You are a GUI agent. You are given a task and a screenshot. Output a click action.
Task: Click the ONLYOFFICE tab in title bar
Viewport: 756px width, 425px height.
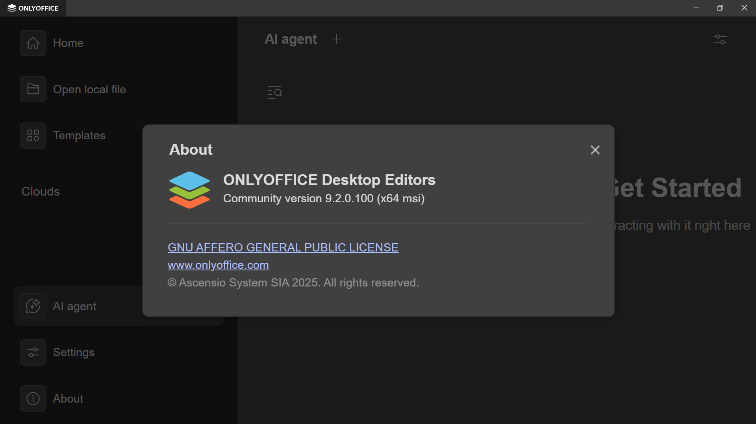(33, 8)
